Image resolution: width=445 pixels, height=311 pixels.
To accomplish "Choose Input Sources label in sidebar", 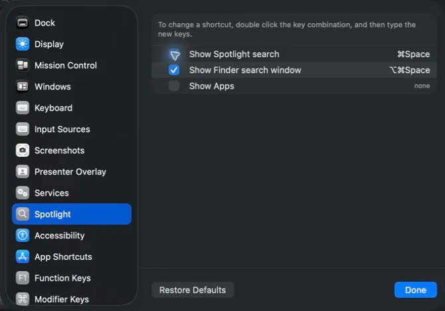I will [62, 129].
